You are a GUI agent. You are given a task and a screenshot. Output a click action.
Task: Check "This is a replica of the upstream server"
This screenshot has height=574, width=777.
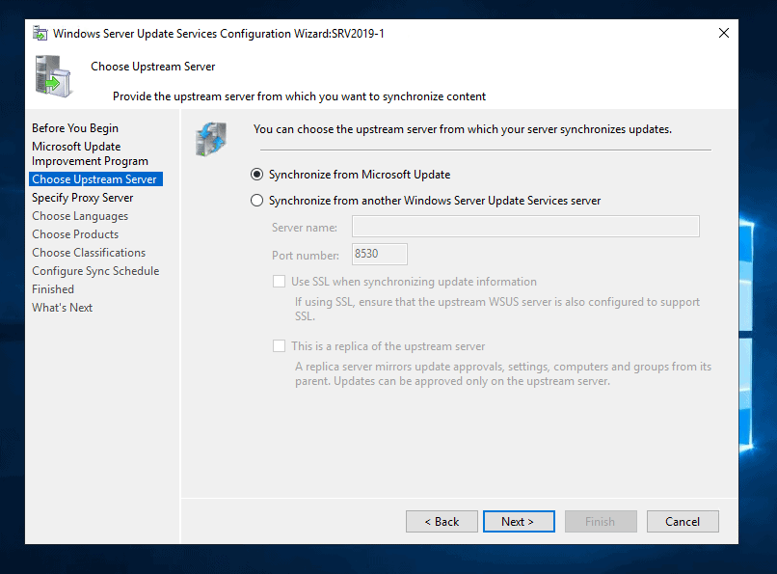click(280, 345)
